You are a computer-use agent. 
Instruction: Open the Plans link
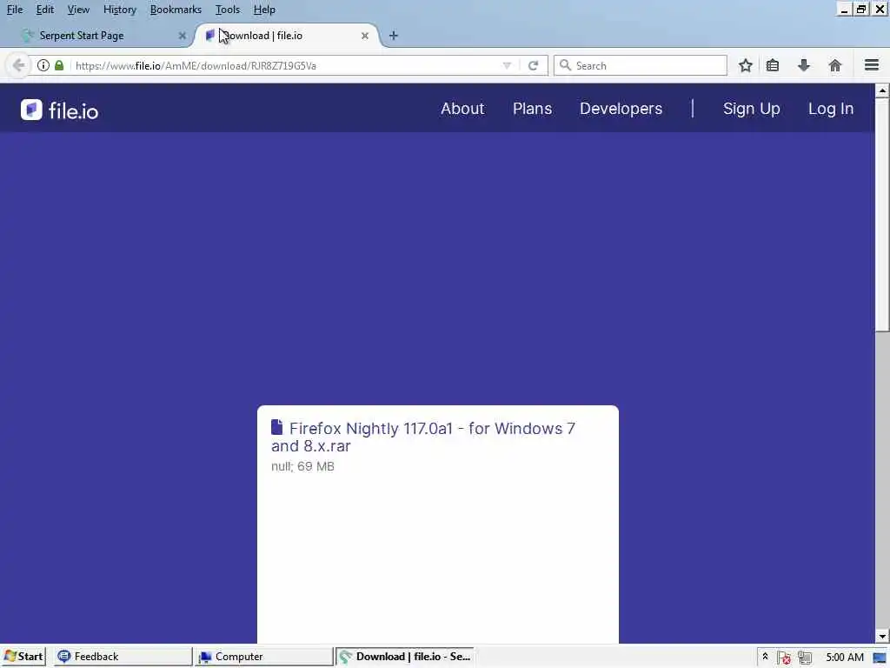pos(533,109)
